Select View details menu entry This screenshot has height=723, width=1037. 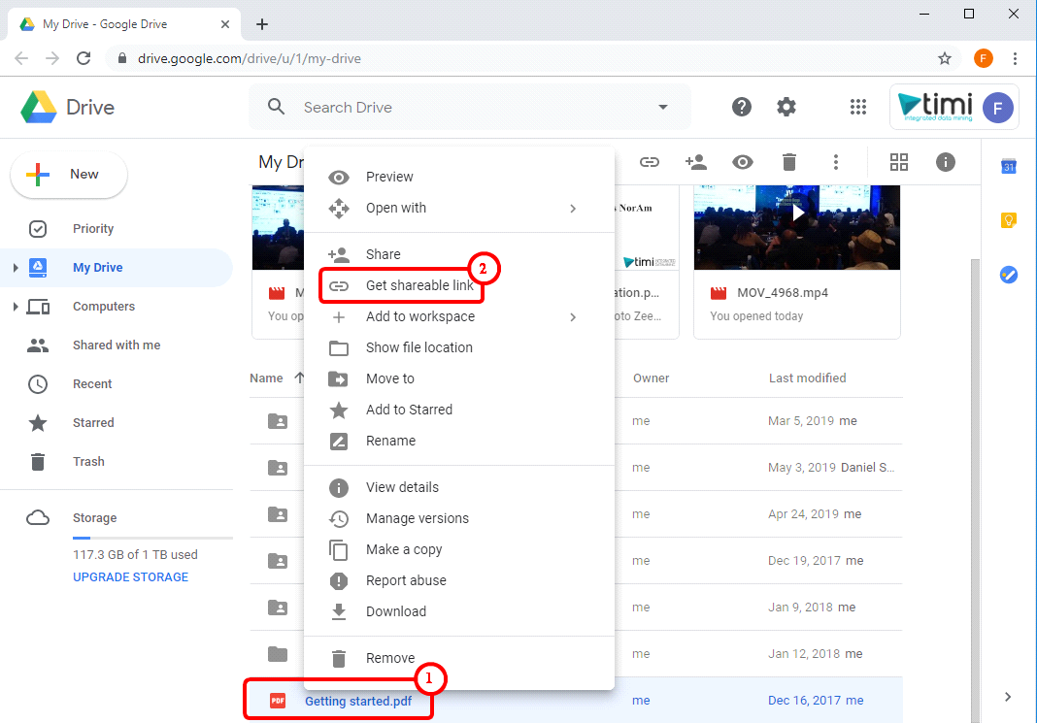pos(459,488)
